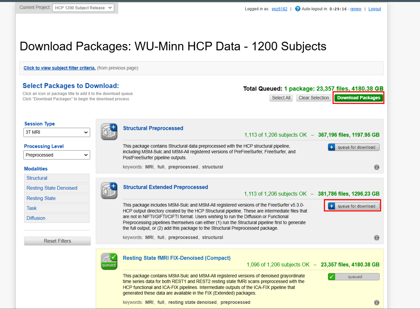Click the Logout link
This screenshot has height=309, width=420.
coord(375,9)
